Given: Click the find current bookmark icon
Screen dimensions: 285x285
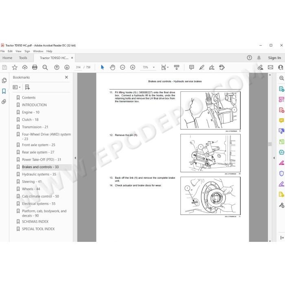Looking at the screenshot, I should tap(27, 87).
